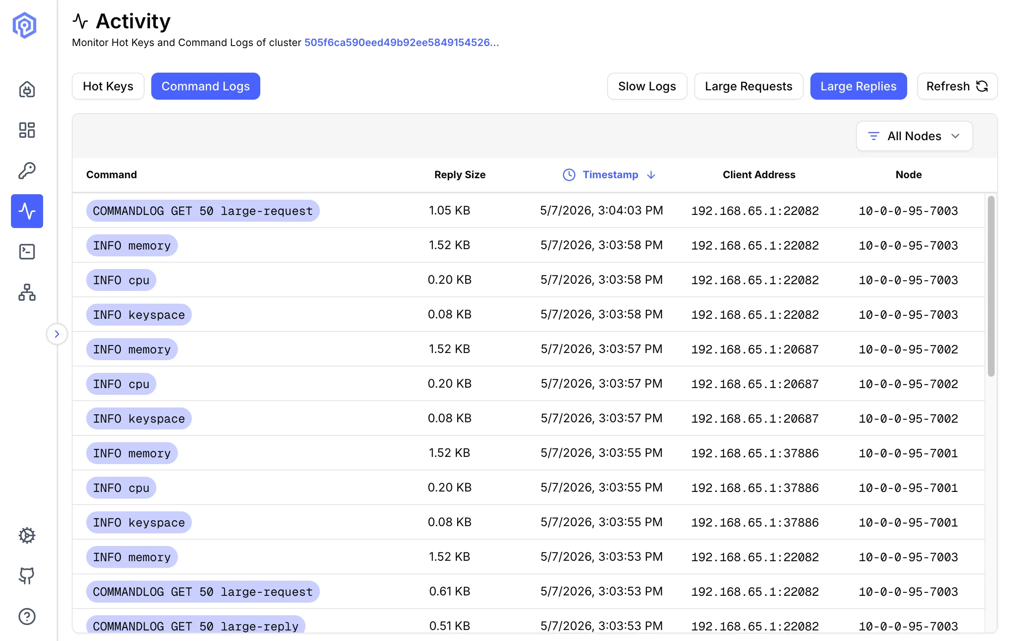The image size is (1009, 641).
Task: Select the Activity pulse icon in sidebar
Action: 27,211
